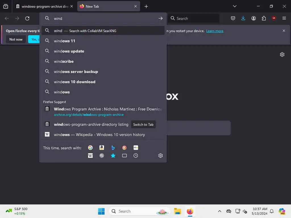This screenshot has height=218, width=291.
Task: Click the Windows taskbar Search box
Action: click(x=139, y=211)
